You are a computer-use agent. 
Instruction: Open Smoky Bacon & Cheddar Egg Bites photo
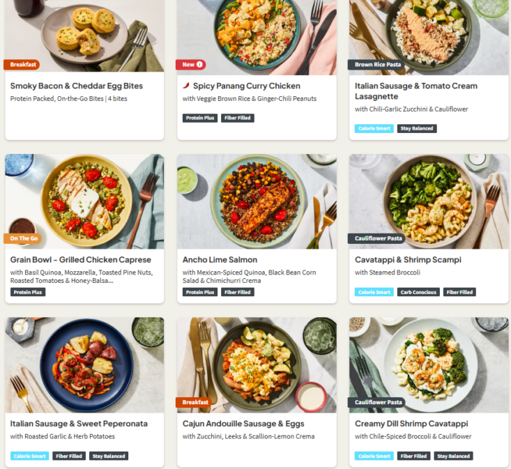click(84, 36)
